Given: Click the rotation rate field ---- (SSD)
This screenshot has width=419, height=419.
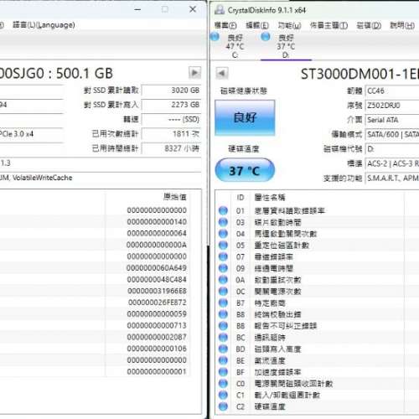Looking at the screenshot, I should pos(171,119).
